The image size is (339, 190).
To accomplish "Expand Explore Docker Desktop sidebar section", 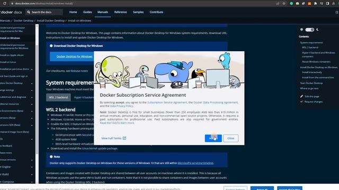I will tap(32, 83).
